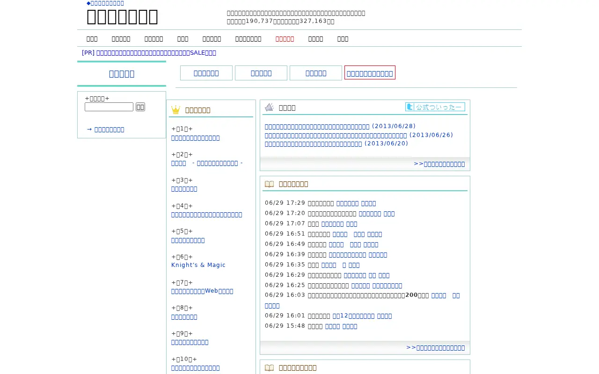This screenshot has width=599, height=374.
Task: Click the >> more link under the 06/29 updates
Action: (436, 348)
